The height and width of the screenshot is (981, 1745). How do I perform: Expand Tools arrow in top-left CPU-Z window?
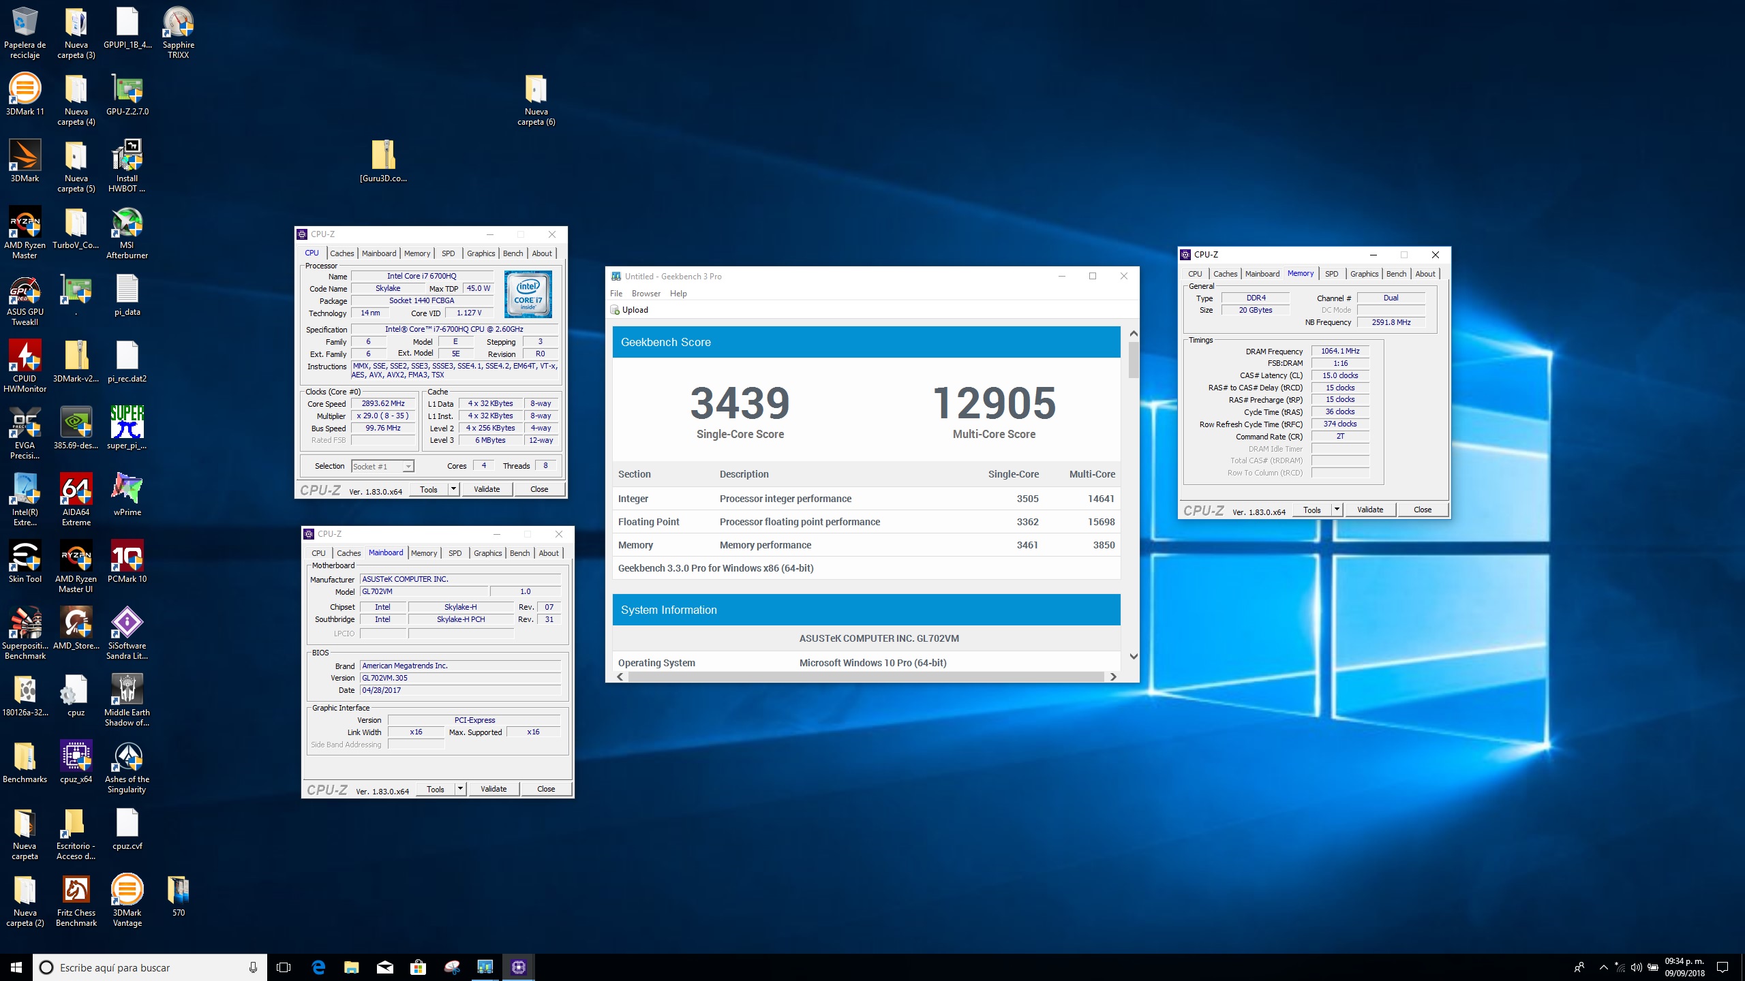[453, 489]
